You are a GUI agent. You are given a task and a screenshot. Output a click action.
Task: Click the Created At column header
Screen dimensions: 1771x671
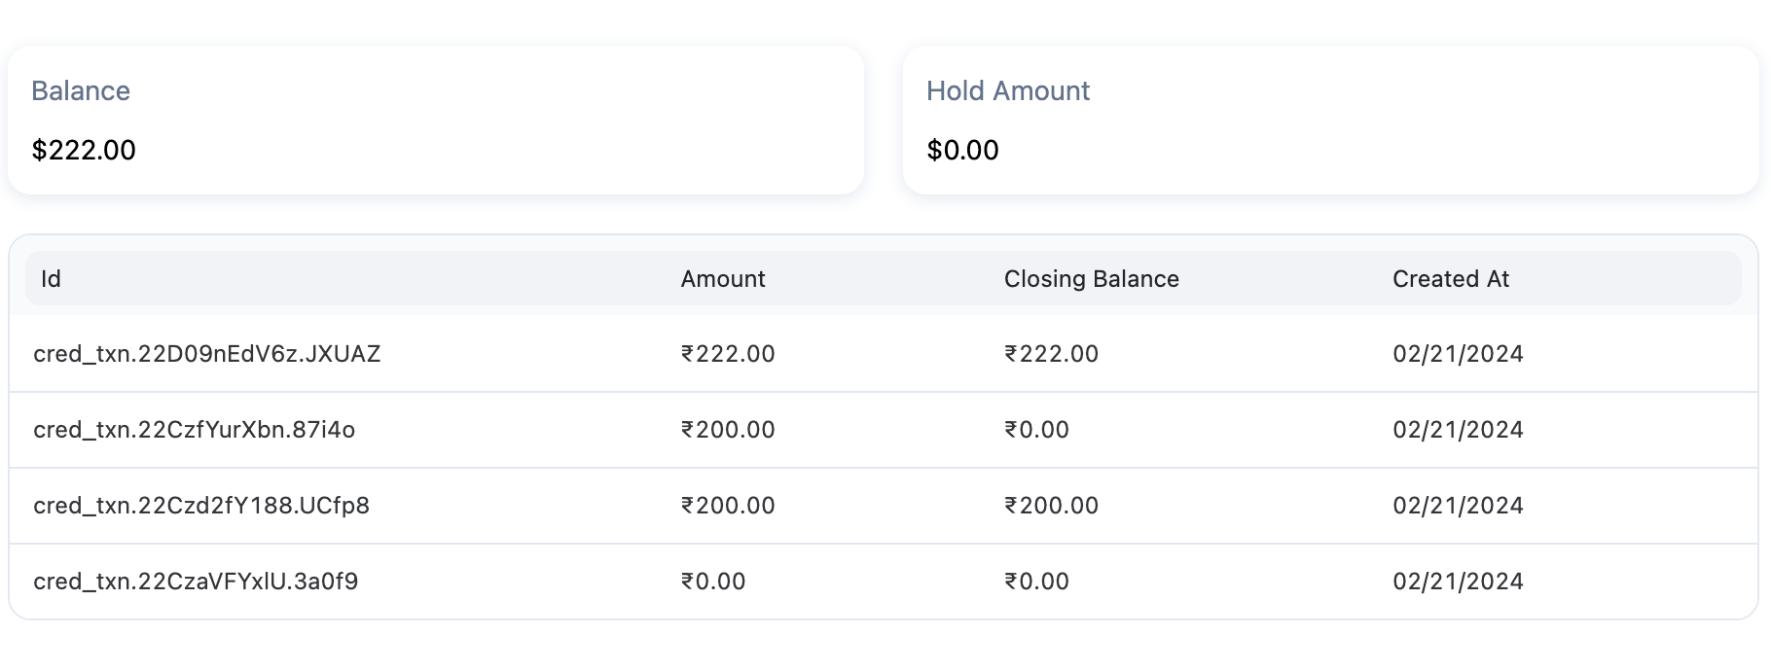click(1451, 279)
